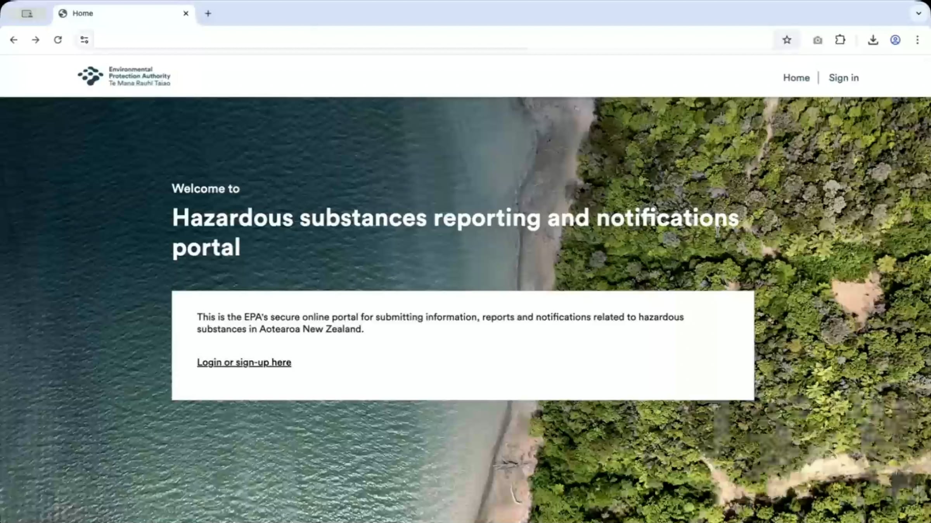Screen dimensions: 931x523
Task: Click the 'Hazardous substances reporting and notifications portal' heading
Action: 455,232
